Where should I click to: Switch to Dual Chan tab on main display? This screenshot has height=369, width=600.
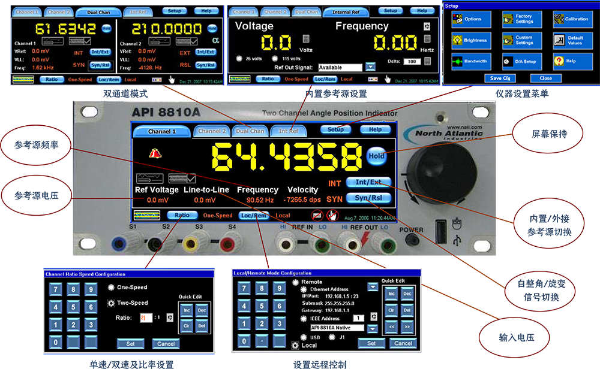click(250, 131)
